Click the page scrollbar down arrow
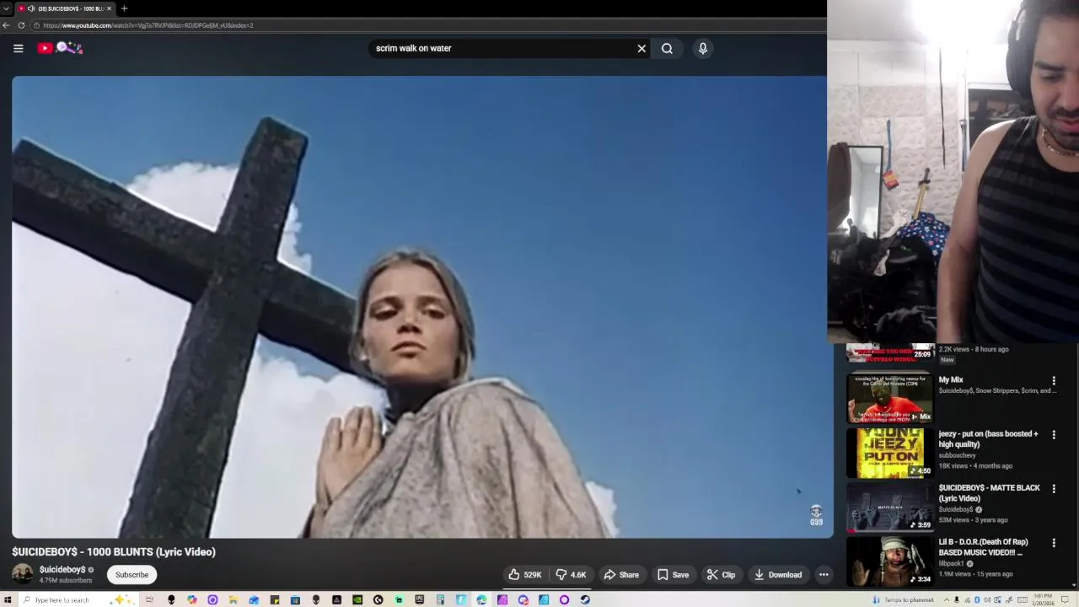 [1075, 584]
